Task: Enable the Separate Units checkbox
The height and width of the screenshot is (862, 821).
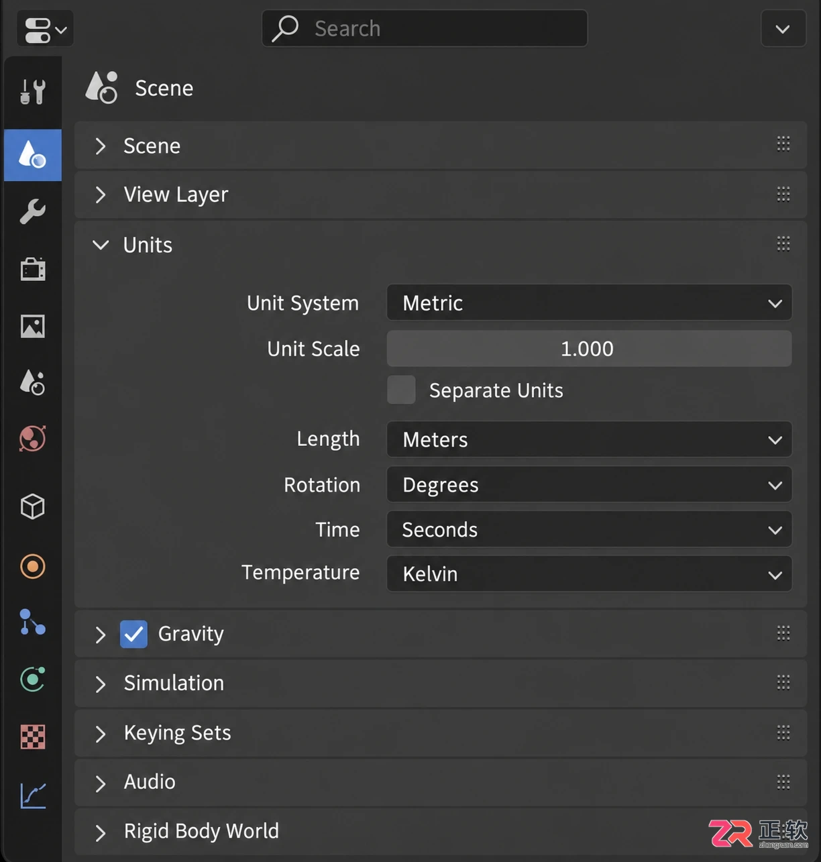Action: point(401,390)
